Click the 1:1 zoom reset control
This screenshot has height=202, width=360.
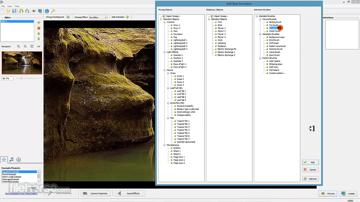(39, 46)
